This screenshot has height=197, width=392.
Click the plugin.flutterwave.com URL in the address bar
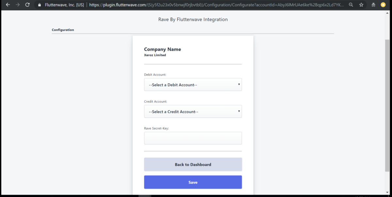pyautogui.click(x=216, y=5)
